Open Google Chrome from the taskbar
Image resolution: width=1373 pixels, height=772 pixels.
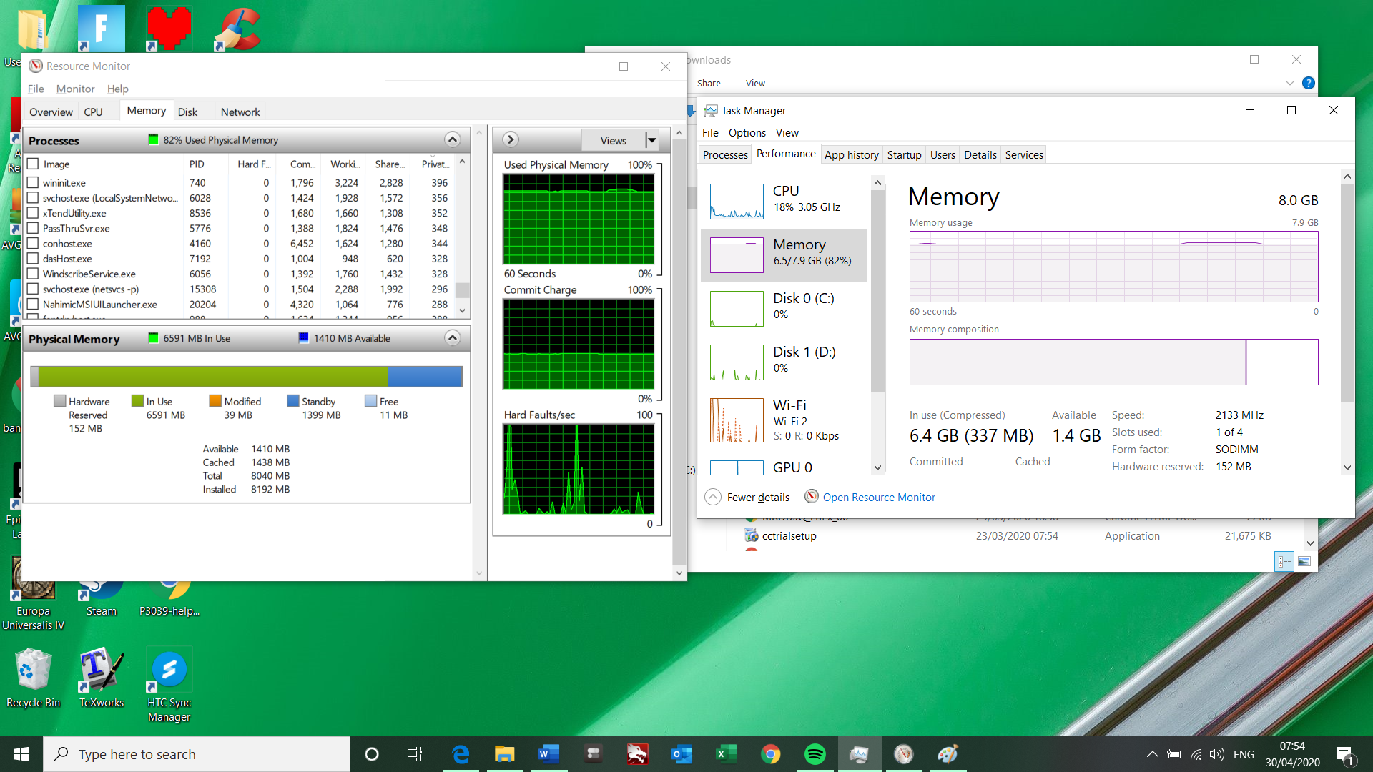770,754
